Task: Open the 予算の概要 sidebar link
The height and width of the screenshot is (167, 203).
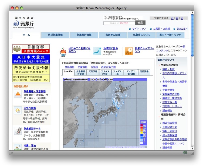Action: pos(168,90)
